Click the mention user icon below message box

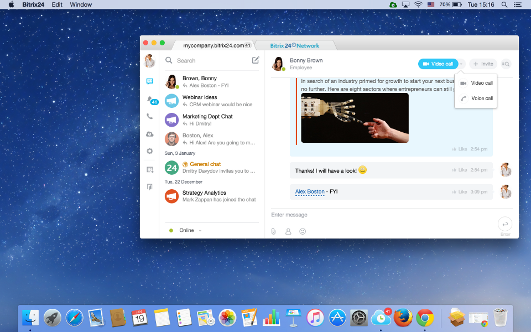(288, 231)
